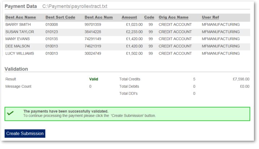
Task: Select the LUCY WILLIAMS payment row
Action: [x=127, y=53]
